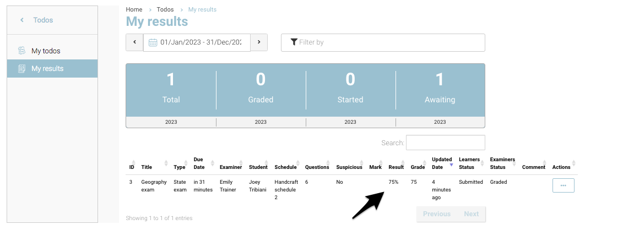Image resolution: width=623 pixels, height=230 pixels.
Task: Sort results by Title column header
Action: (x=147, y=167)
